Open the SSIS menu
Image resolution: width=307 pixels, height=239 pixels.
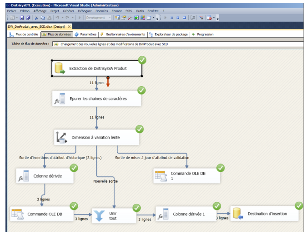click(128, 11)
